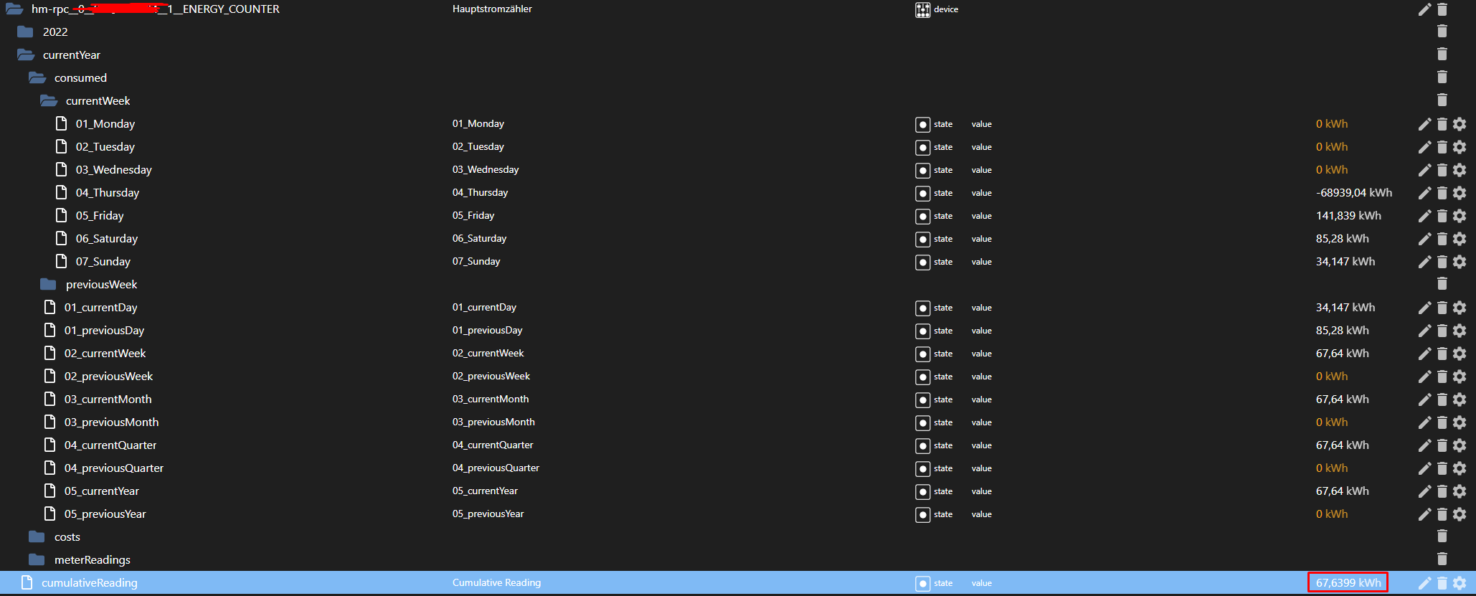Edit cumulativeReading with pencil icon
The image size is (1476, 596).
tap(1424, 583)
